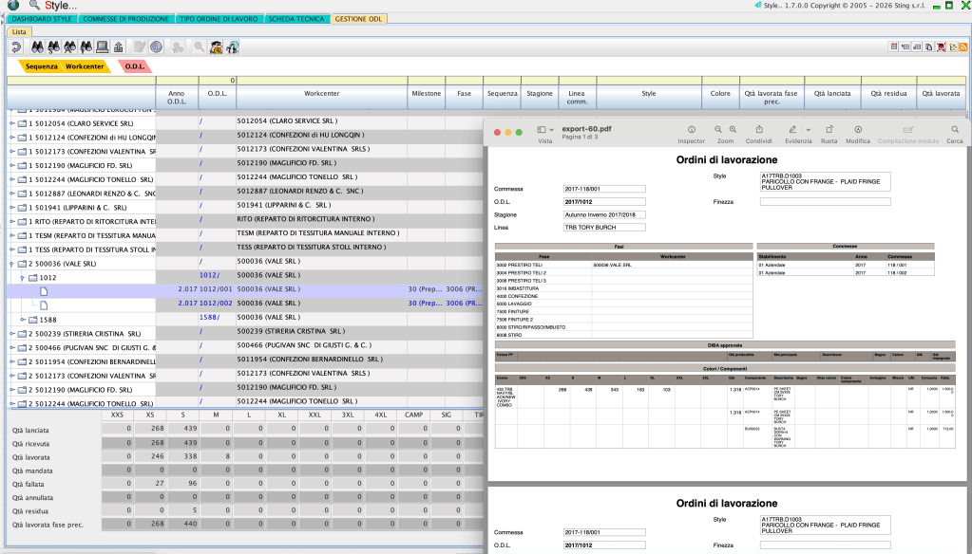
Task: Open Cerca search in the PDF viewer
Action: coord(954,129)
